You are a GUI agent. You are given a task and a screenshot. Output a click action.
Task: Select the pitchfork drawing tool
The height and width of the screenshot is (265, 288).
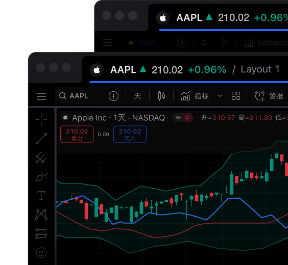(x=41, y=157)
